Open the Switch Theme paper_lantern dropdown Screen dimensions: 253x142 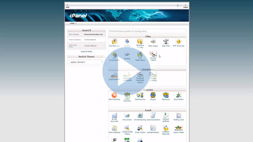click(x=86, y=62)
